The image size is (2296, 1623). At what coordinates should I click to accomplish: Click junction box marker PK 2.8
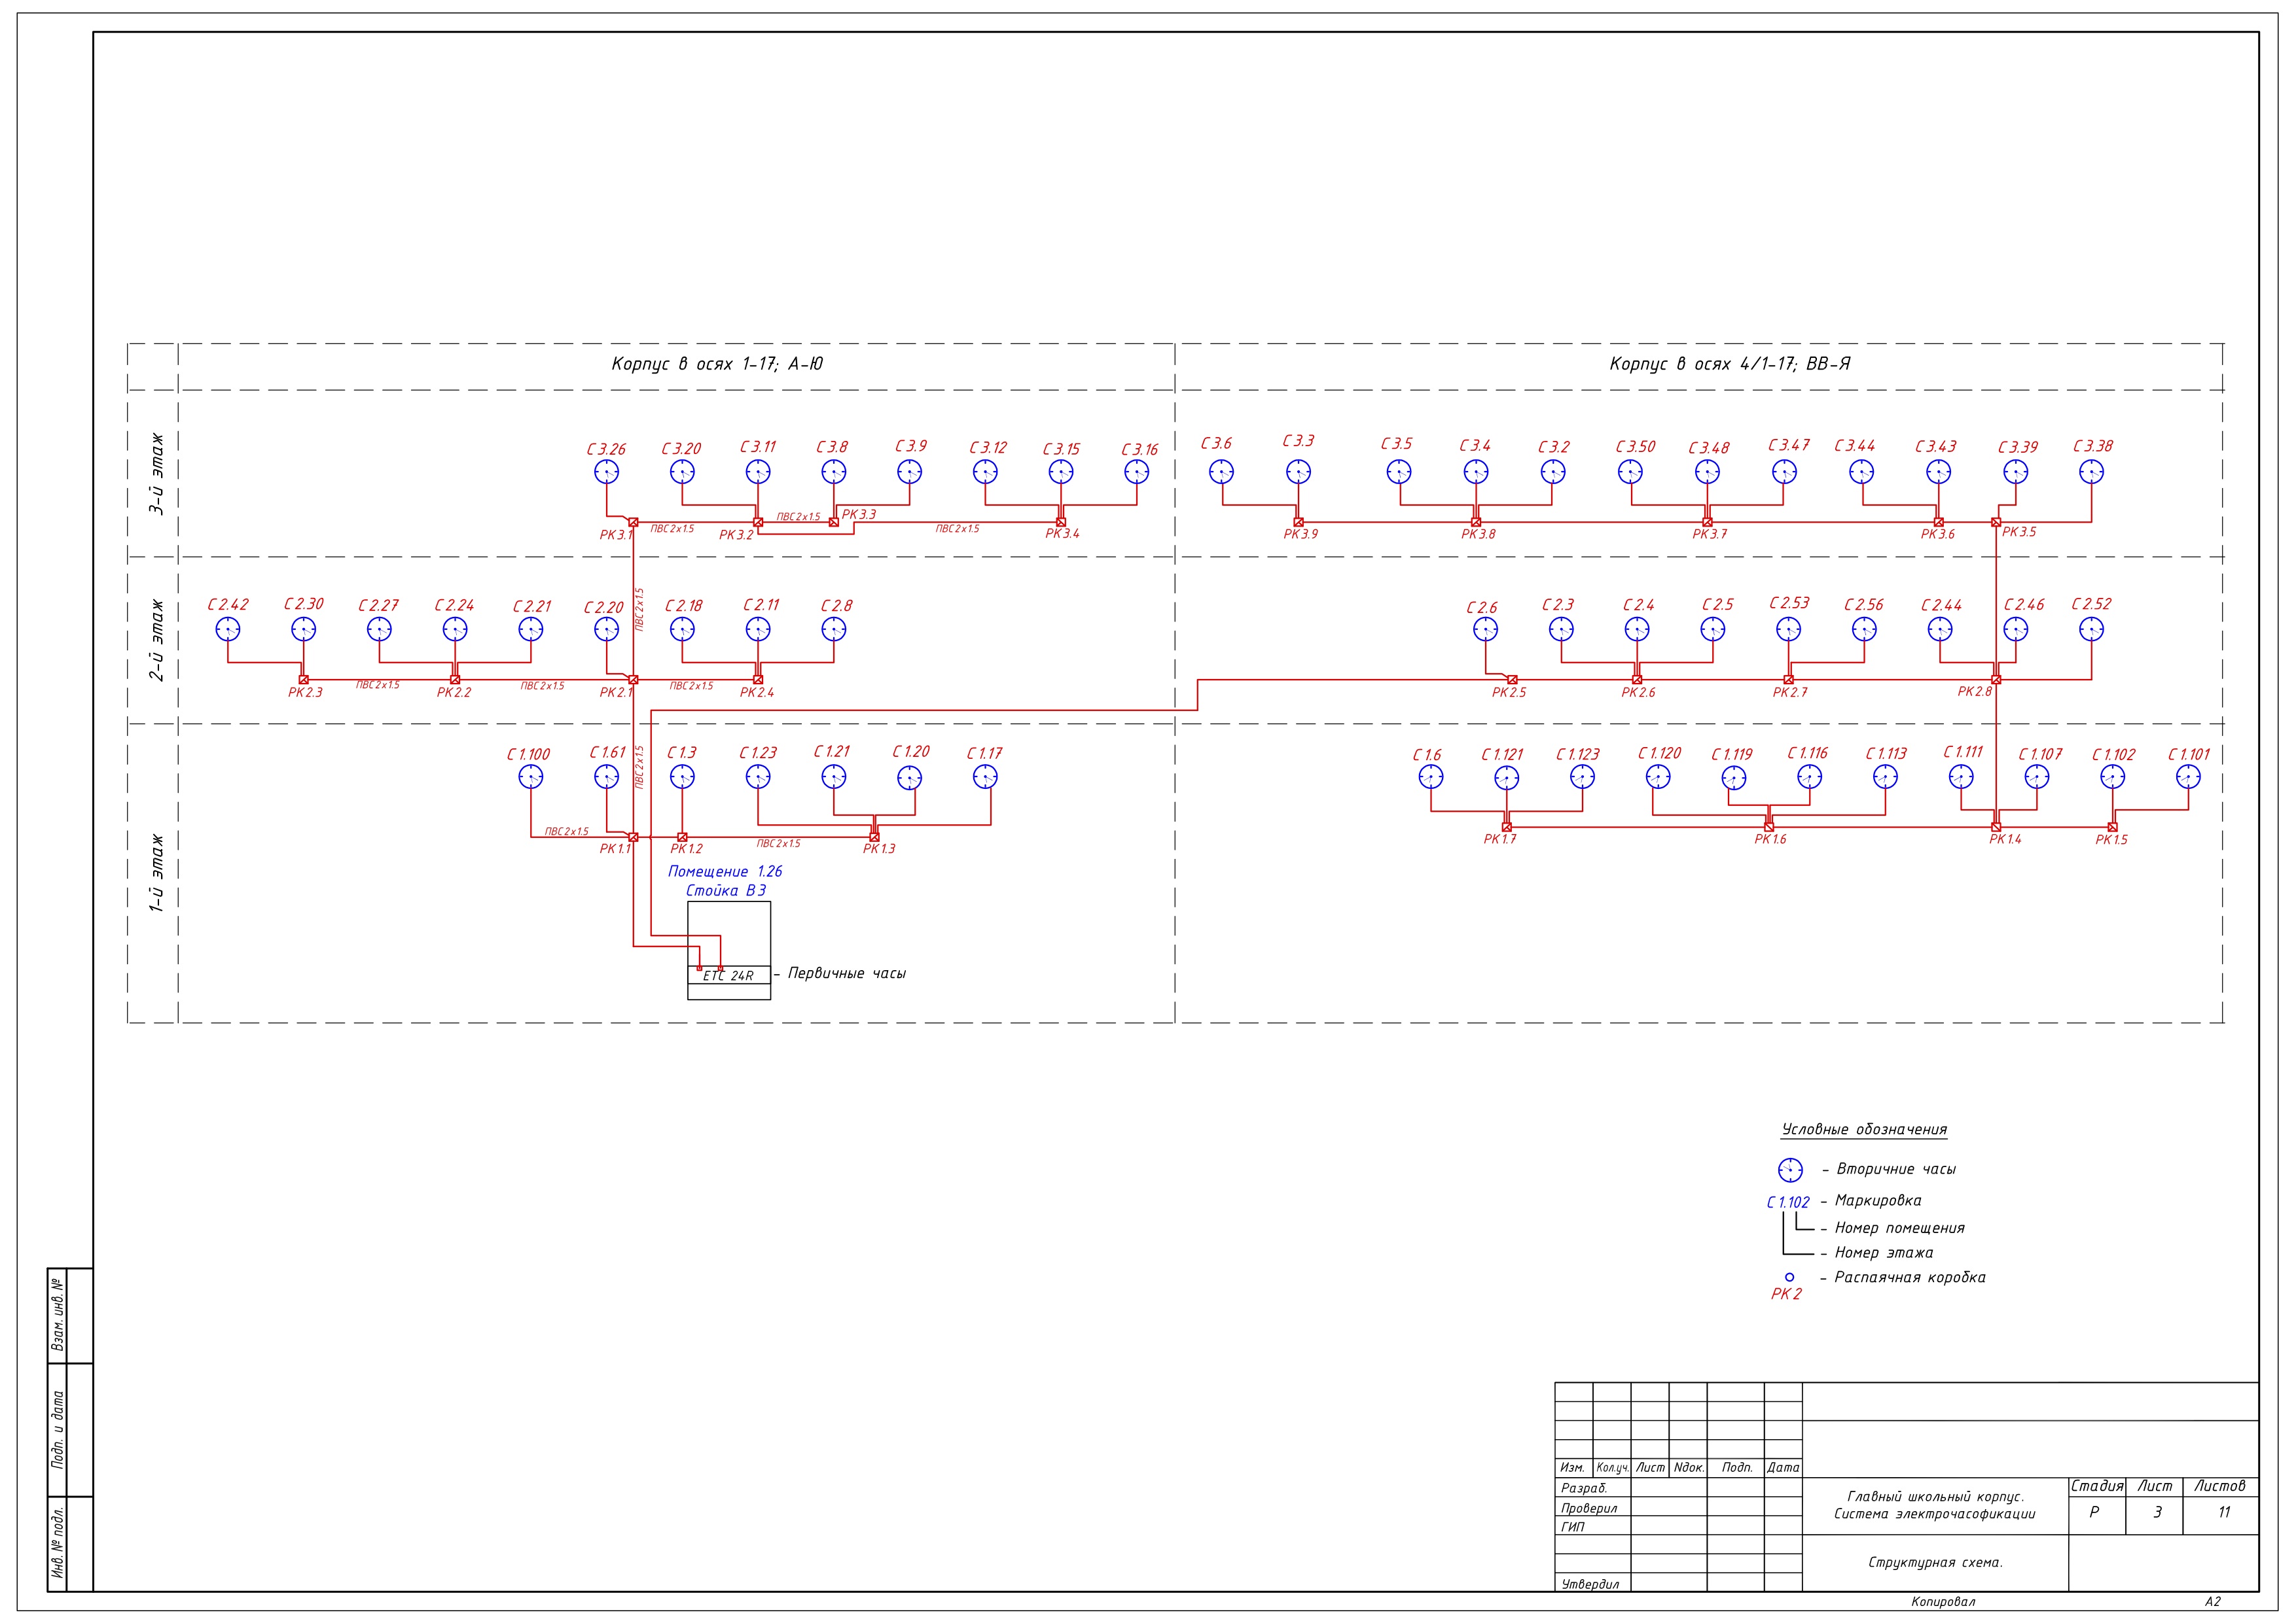1996,680
